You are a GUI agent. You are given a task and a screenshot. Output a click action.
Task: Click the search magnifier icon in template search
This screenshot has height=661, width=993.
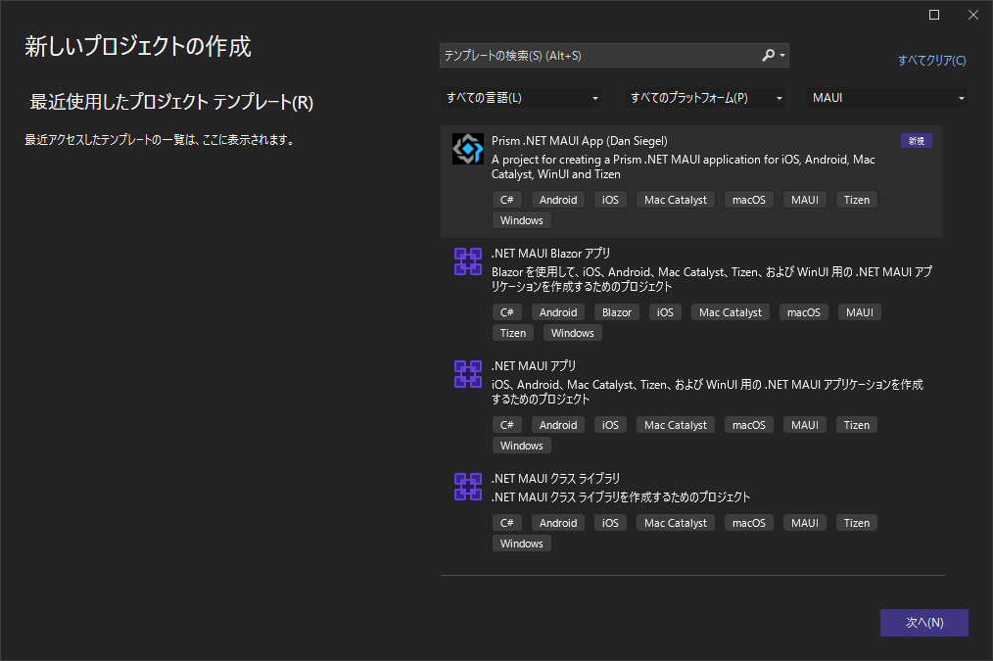point(768,56)
